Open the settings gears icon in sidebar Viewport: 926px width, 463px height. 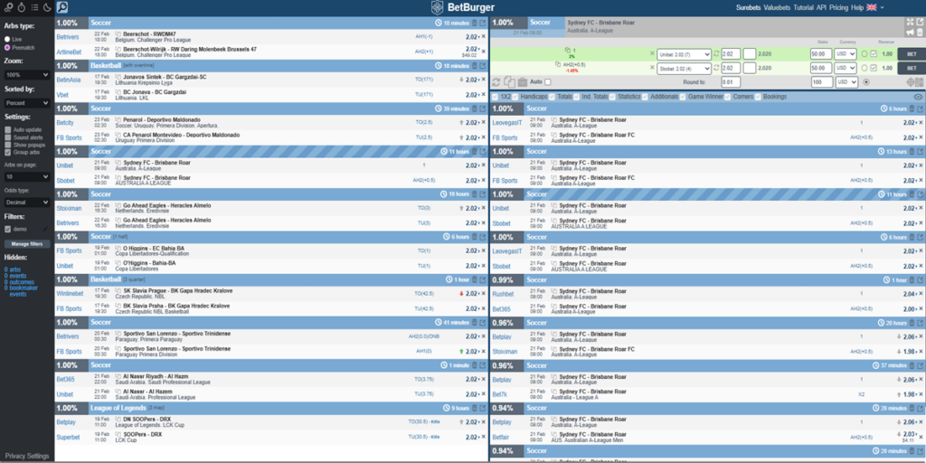tap(8, 7)
